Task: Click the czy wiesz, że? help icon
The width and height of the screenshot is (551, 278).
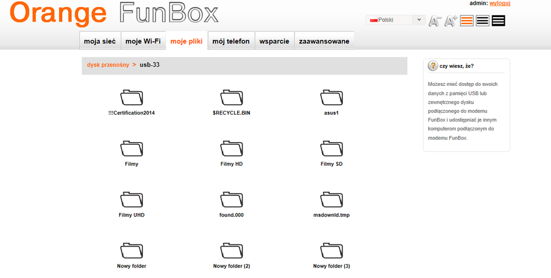Action: pos(433,66)
